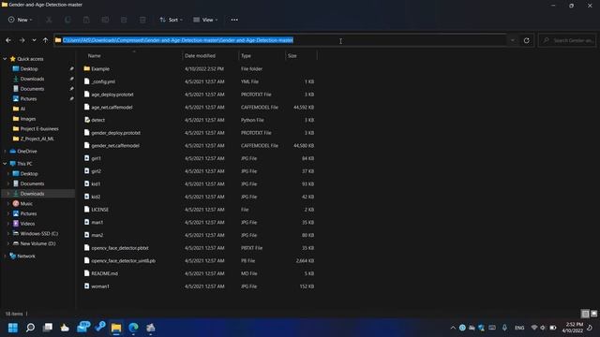Open the address bar history dropdown

point(513,40)
